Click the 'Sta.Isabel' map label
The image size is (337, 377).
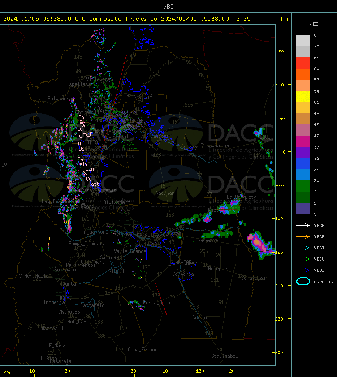tap(225, 356)
